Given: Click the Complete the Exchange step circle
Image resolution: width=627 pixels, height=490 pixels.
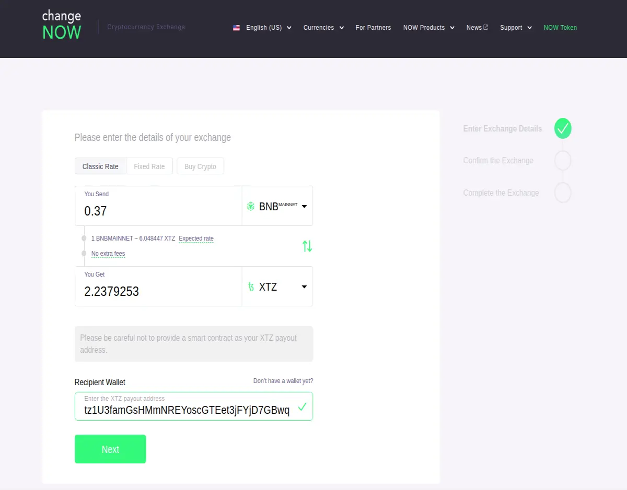Looking at the screenshot, I should (x=563, y=193).
